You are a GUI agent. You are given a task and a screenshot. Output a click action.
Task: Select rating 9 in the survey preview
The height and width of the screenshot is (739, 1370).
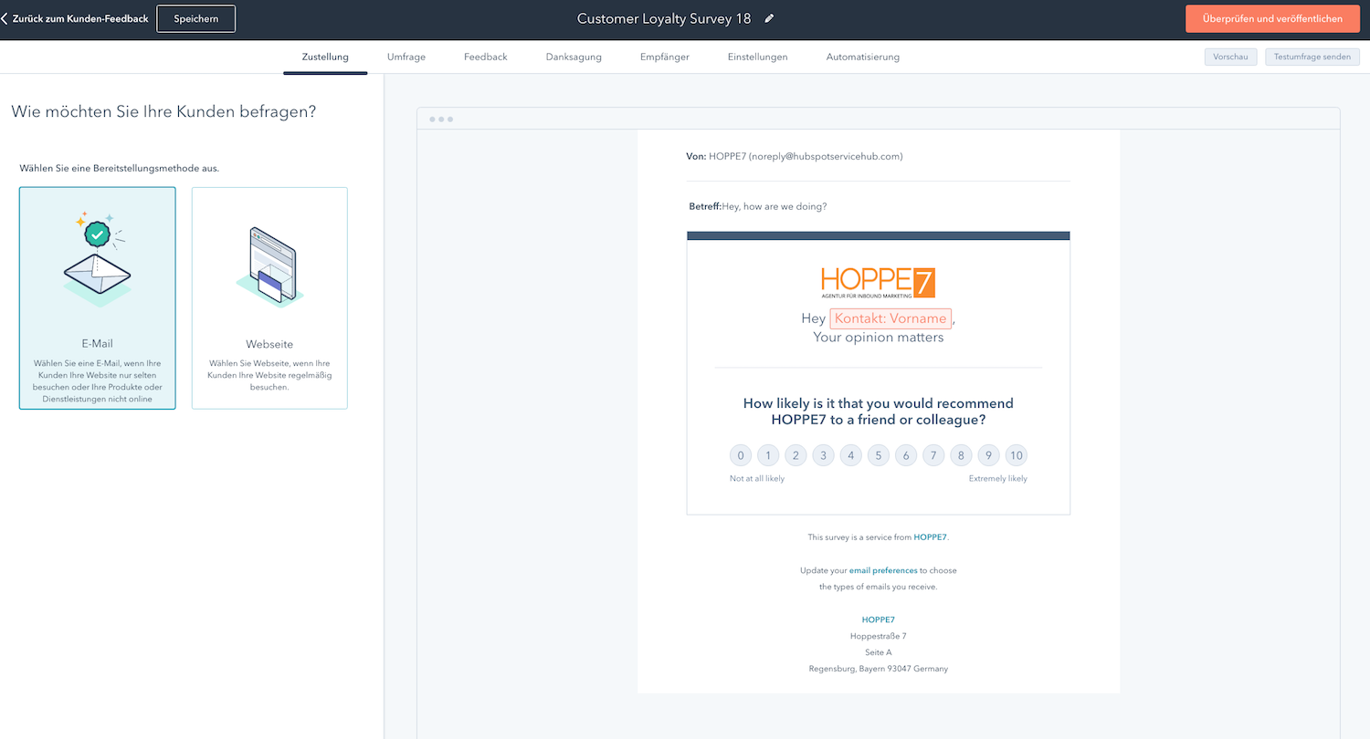point(989,455)
